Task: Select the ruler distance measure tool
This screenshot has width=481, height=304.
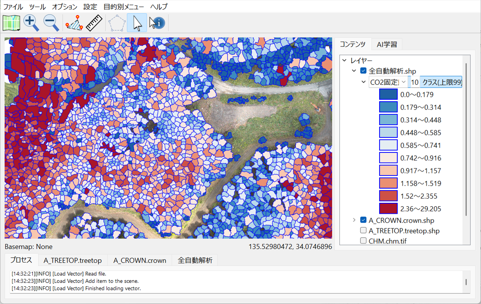Action: (94, 23)
